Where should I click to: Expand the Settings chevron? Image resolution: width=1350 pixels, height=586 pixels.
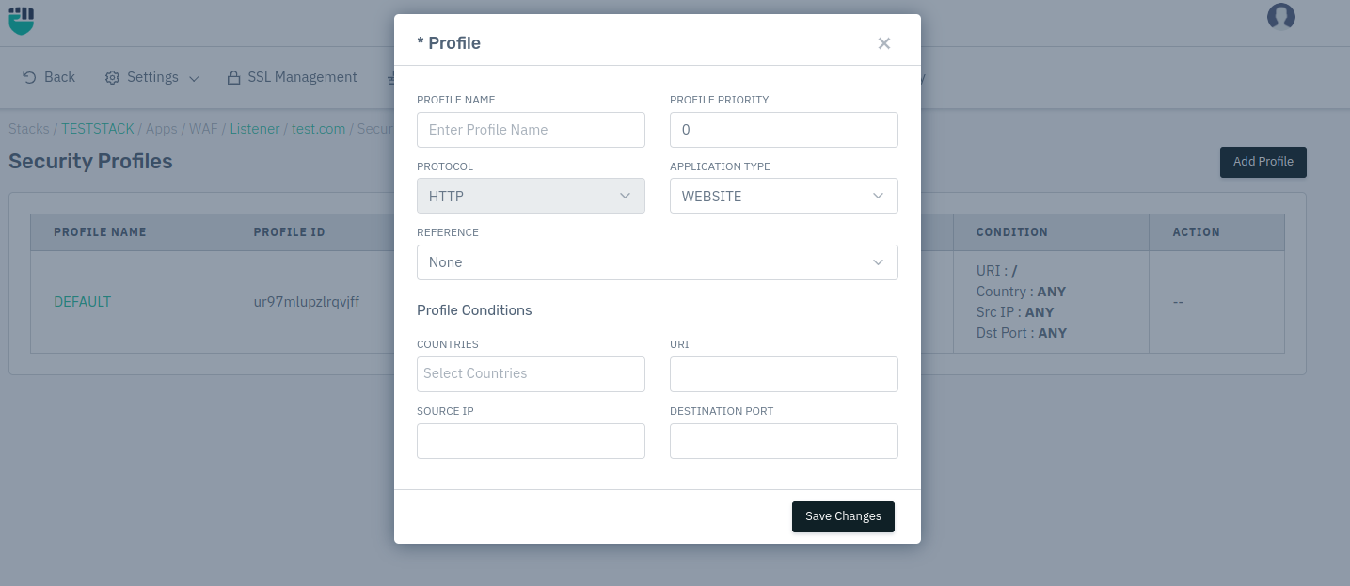pyautogui.click(x=194, y=78)
